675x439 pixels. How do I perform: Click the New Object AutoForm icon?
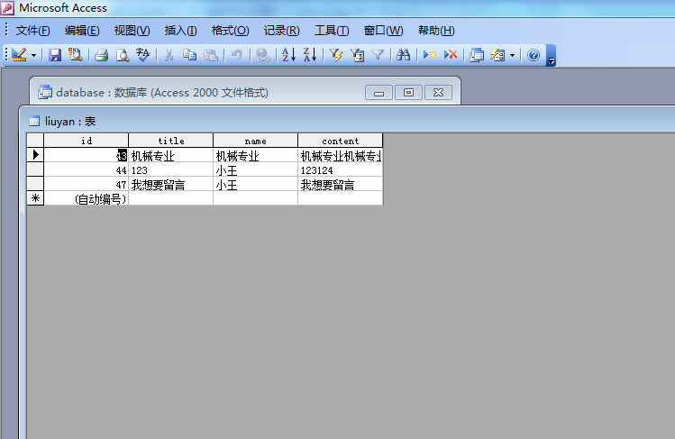coord(498,55)
